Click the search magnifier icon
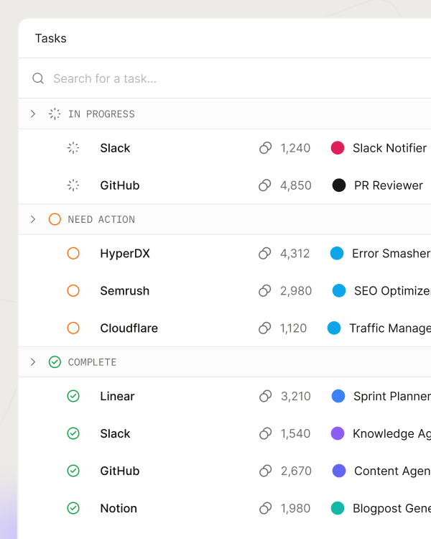 [x=38, y=78]
